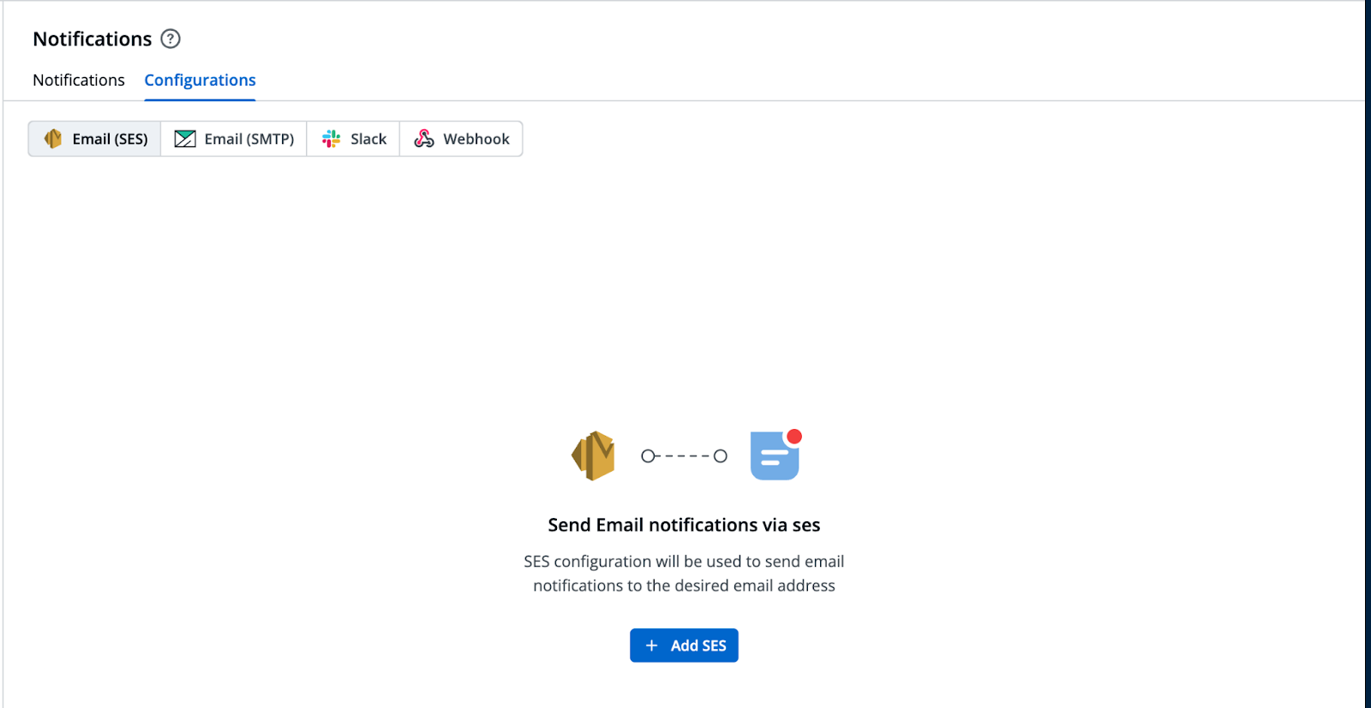Image resolution: width=1371 pixels, height=708 pixels.
Task: Click the Send Email notifications via ses heading
Action: click(683, 524)
